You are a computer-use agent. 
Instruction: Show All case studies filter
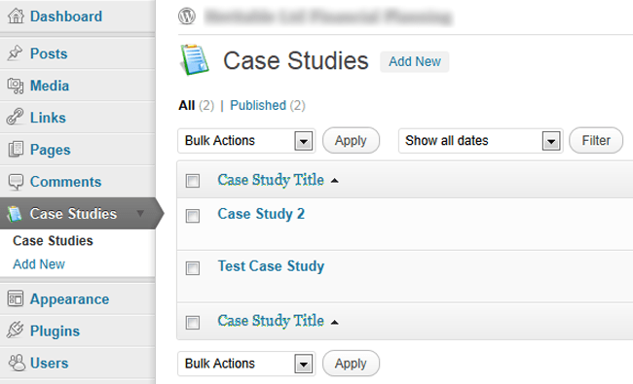point(187,106)
